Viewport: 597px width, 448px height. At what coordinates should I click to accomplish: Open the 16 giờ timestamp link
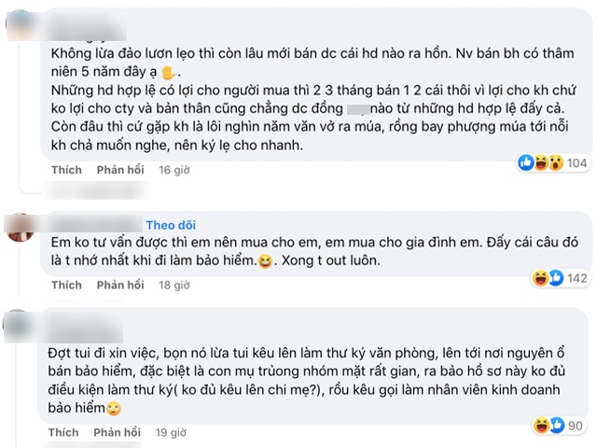point(174,171)
